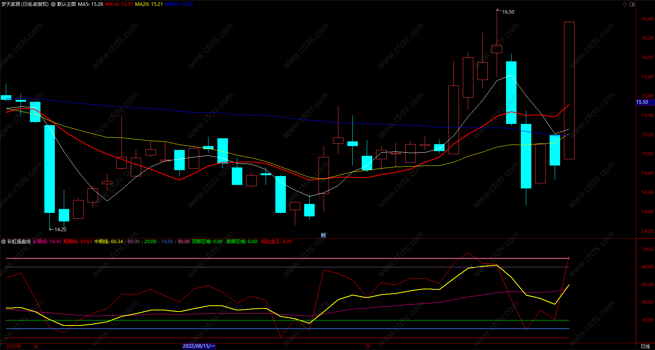Click the 15.50 current price tag
Screen dimensions: 655x350
tap(645, 102)
